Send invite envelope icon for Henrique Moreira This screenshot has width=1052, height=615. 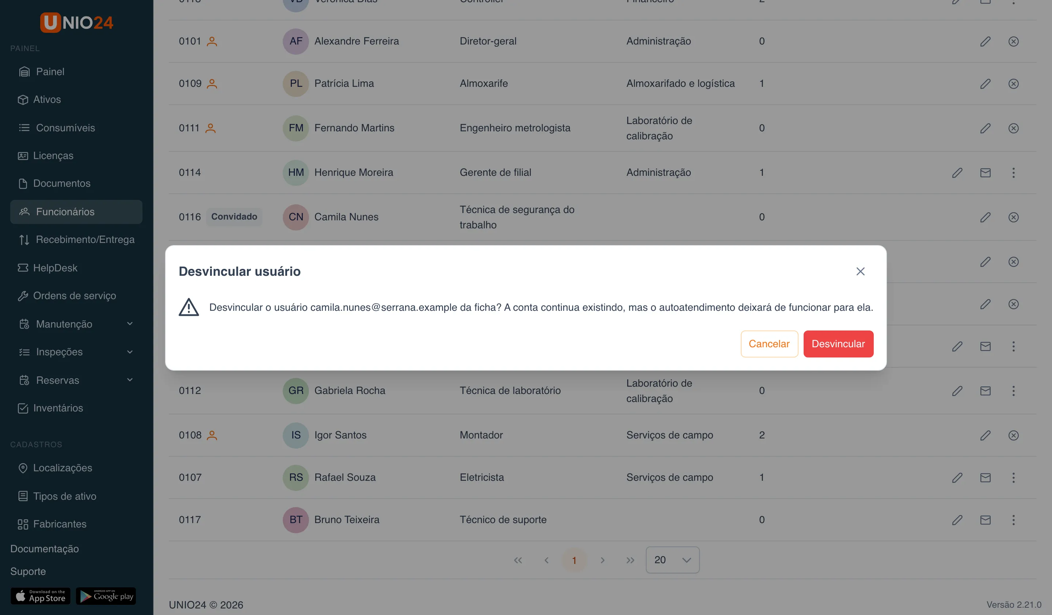click(x=985, y=173)
